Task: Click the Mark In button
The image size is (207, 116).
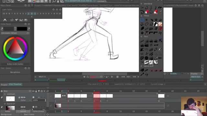Action: click(x=42, y=77)
